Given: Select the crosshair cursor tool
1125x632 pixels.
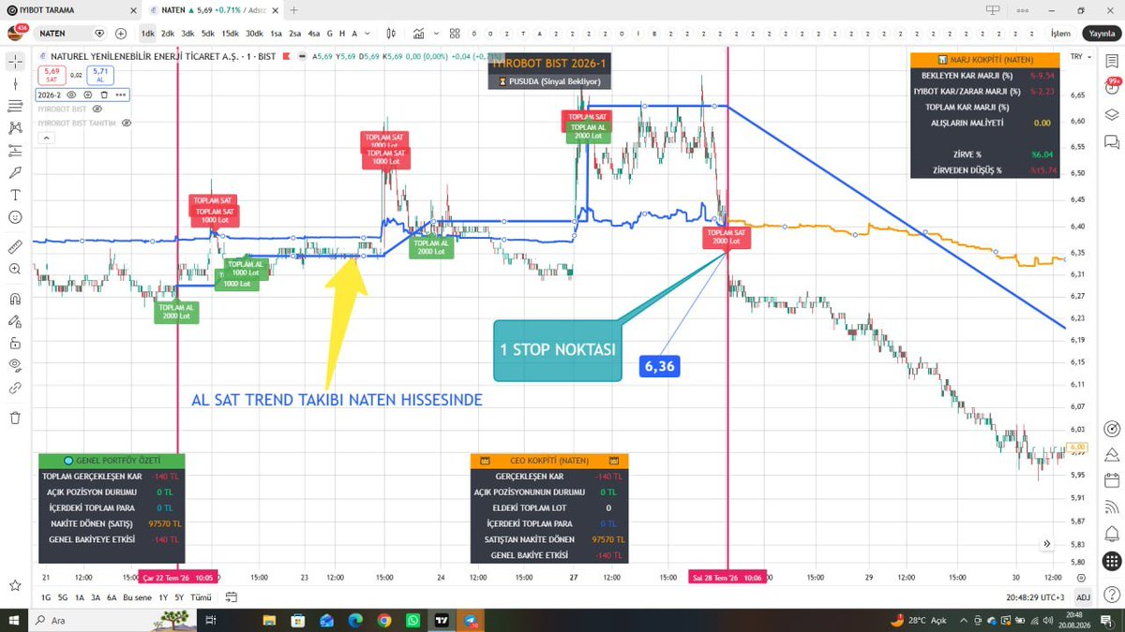Looking at the screenshot, I should pyautogui.click(x=15, y=60).
